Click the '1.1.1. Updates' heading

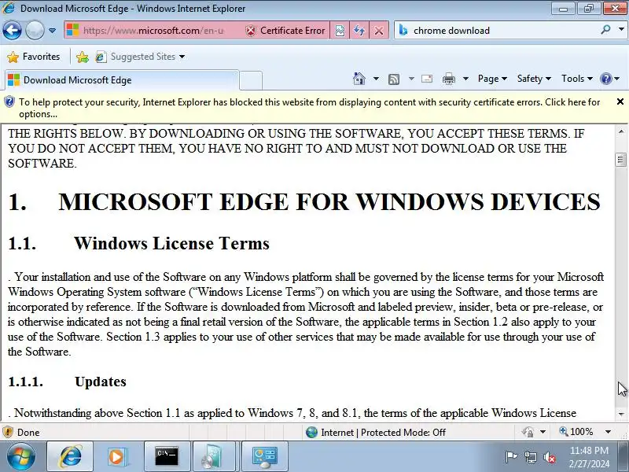click(x=67, y=382)
